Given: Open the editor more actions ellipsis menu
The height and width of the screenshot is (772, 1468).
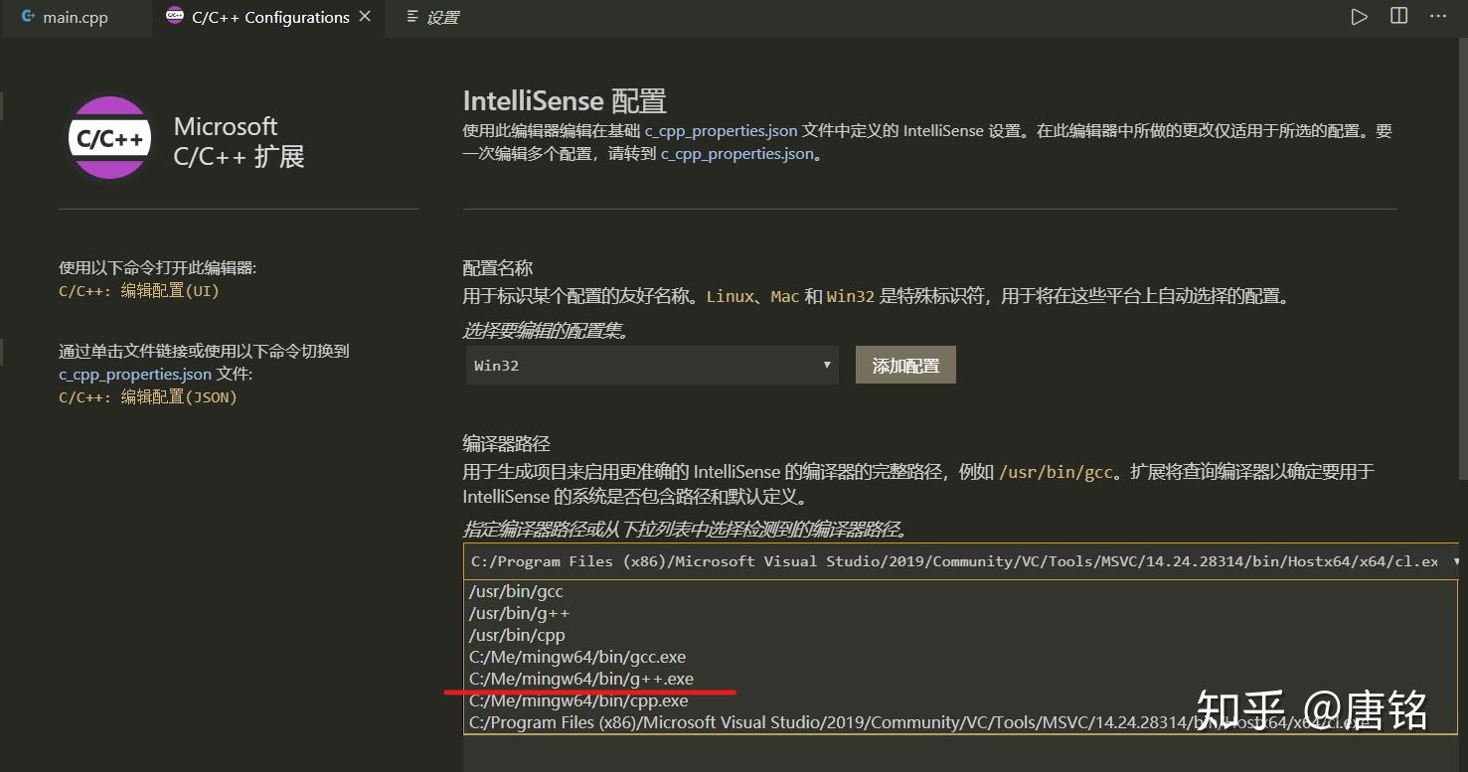Looking at the screenshot, I should (x=1437, y=16).
